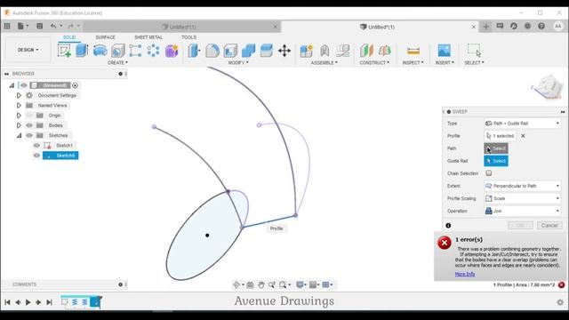Switch to the SHEET METAL tab
The image size is (569, 320).
pos(148,37)
